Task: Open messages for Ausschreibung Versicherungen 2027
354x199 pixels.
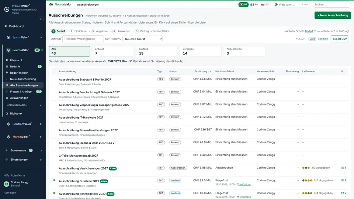Action: (x=344, y=168)
